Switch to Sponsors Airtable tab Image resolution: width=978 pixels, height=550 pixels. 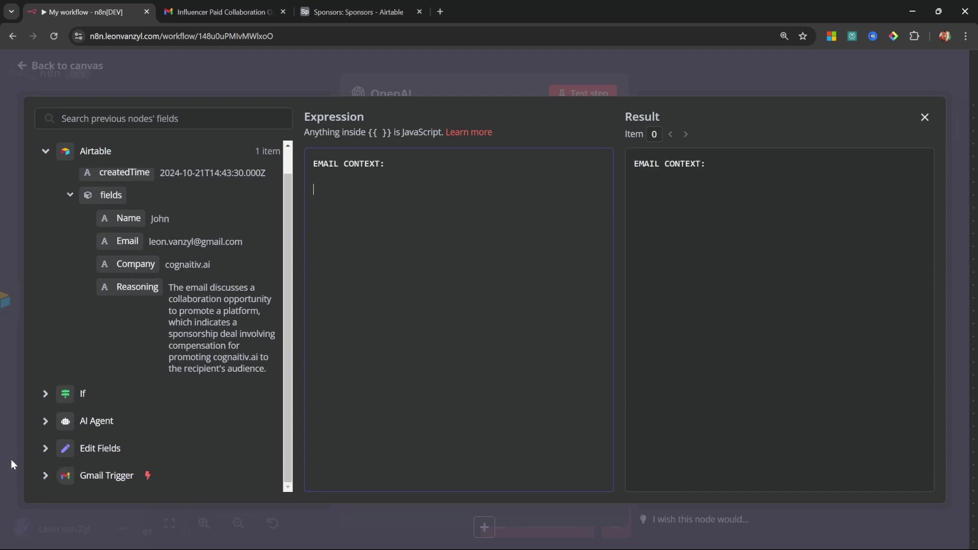tap(358, 12)
